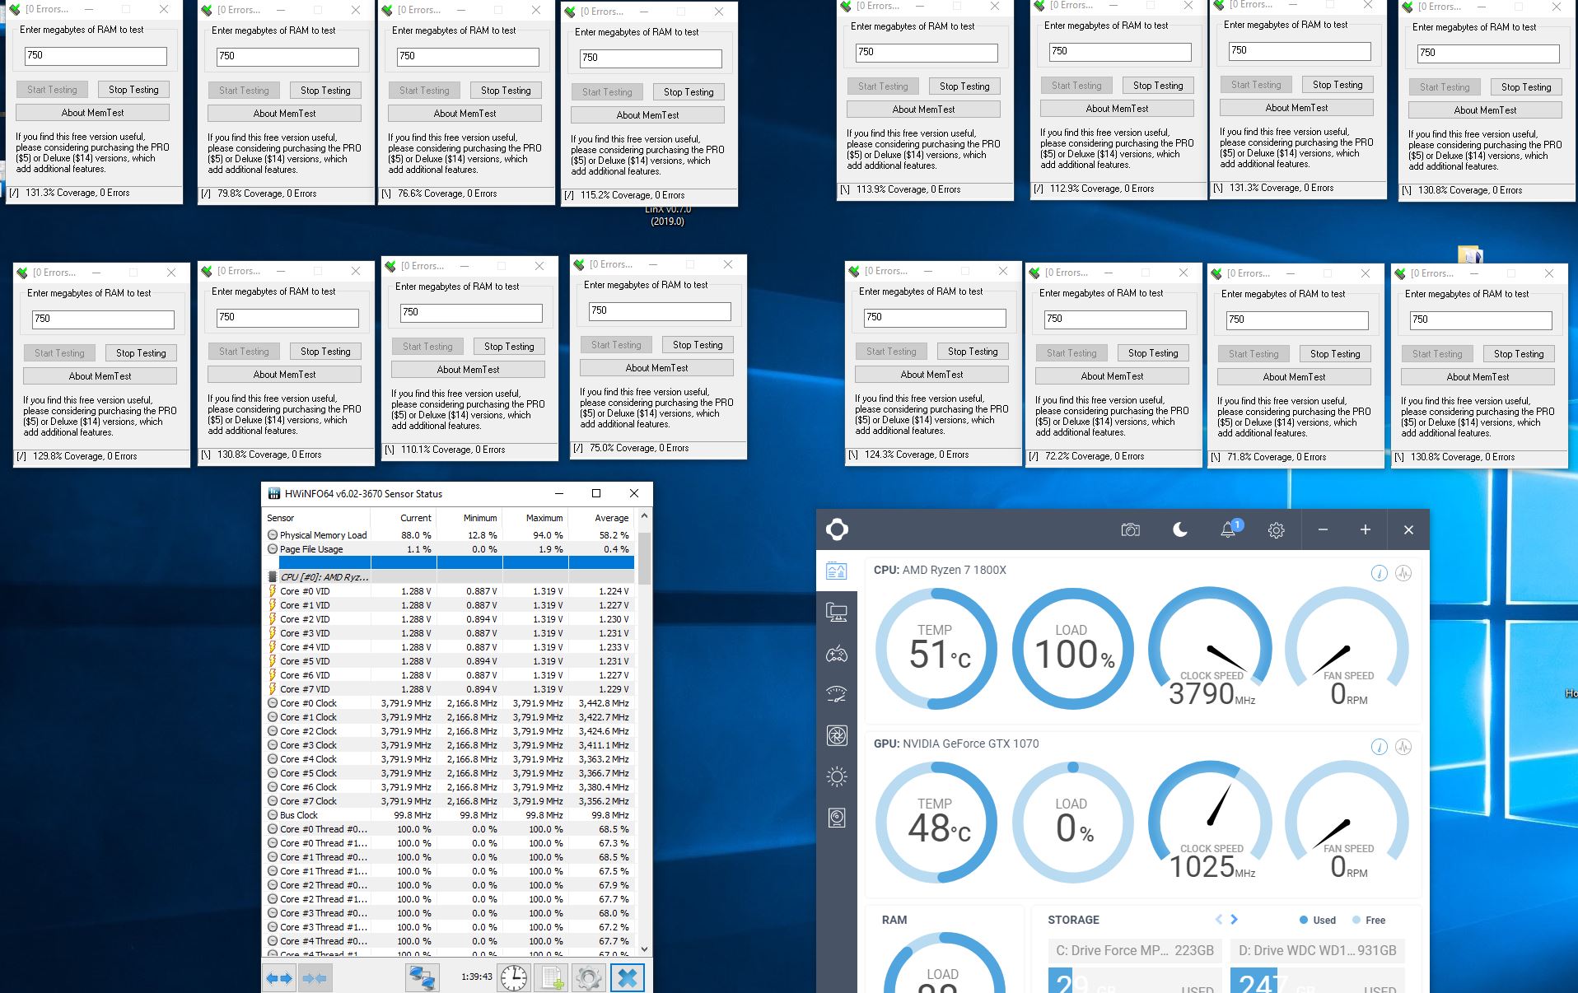Image resolution: width=1578 pixels, height=993 pixels.
Task: Open CAM cooling fan icon
Action: coord(837,735)
